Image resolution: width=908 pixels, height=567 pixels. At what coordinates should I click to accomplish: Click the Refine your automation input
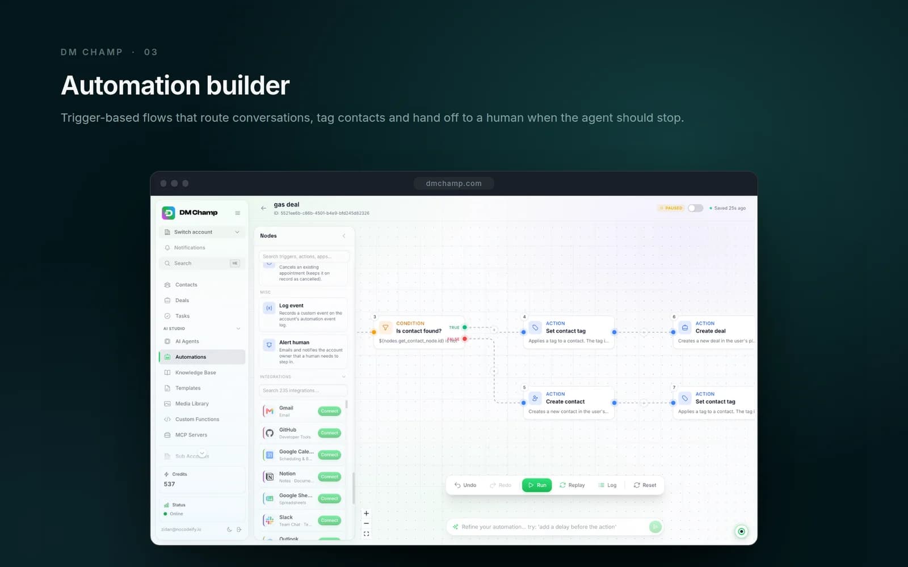[548, 527]
